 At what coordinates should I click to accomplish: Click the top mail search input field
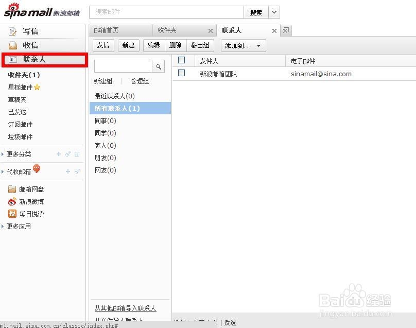(165, 11)
